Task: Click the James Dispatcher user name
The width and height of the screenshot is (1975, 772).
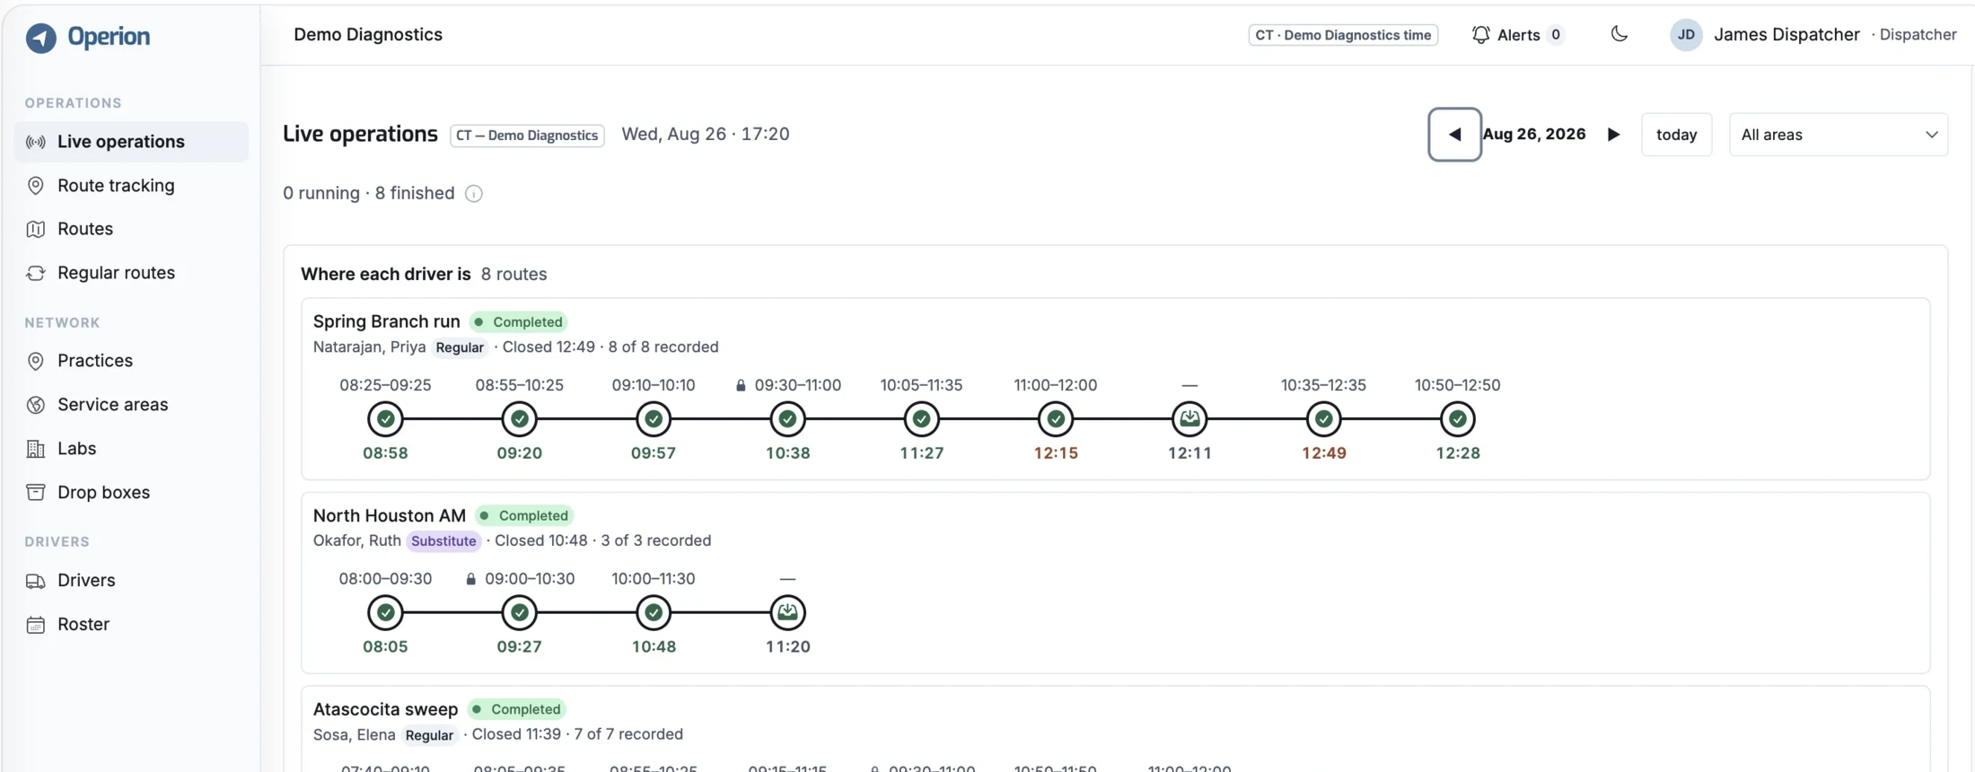Action: 1786,35
